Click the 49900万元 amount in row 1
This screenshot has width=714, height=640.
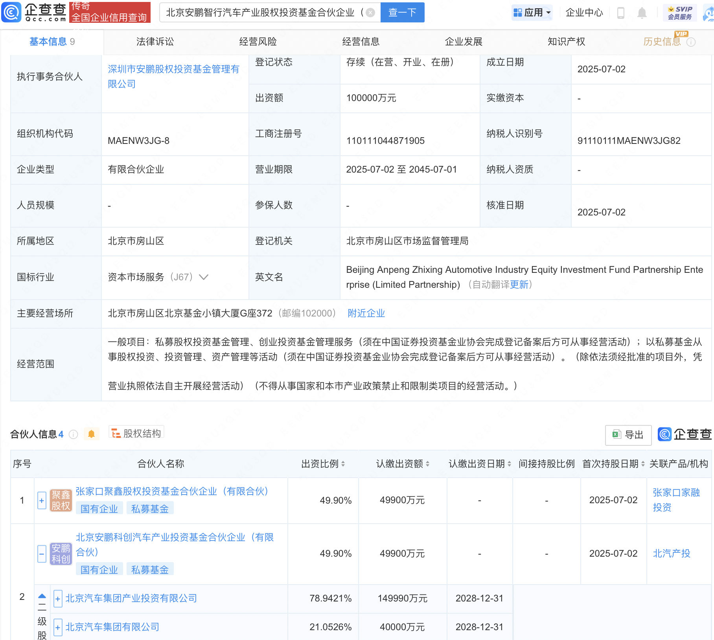(402, 500)
